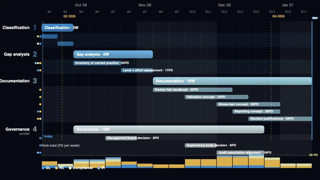Image resolution: width=320 pixels, height=180 pixels.
Task: Click the Jan 27 month header
Action: tap(288, 5)
